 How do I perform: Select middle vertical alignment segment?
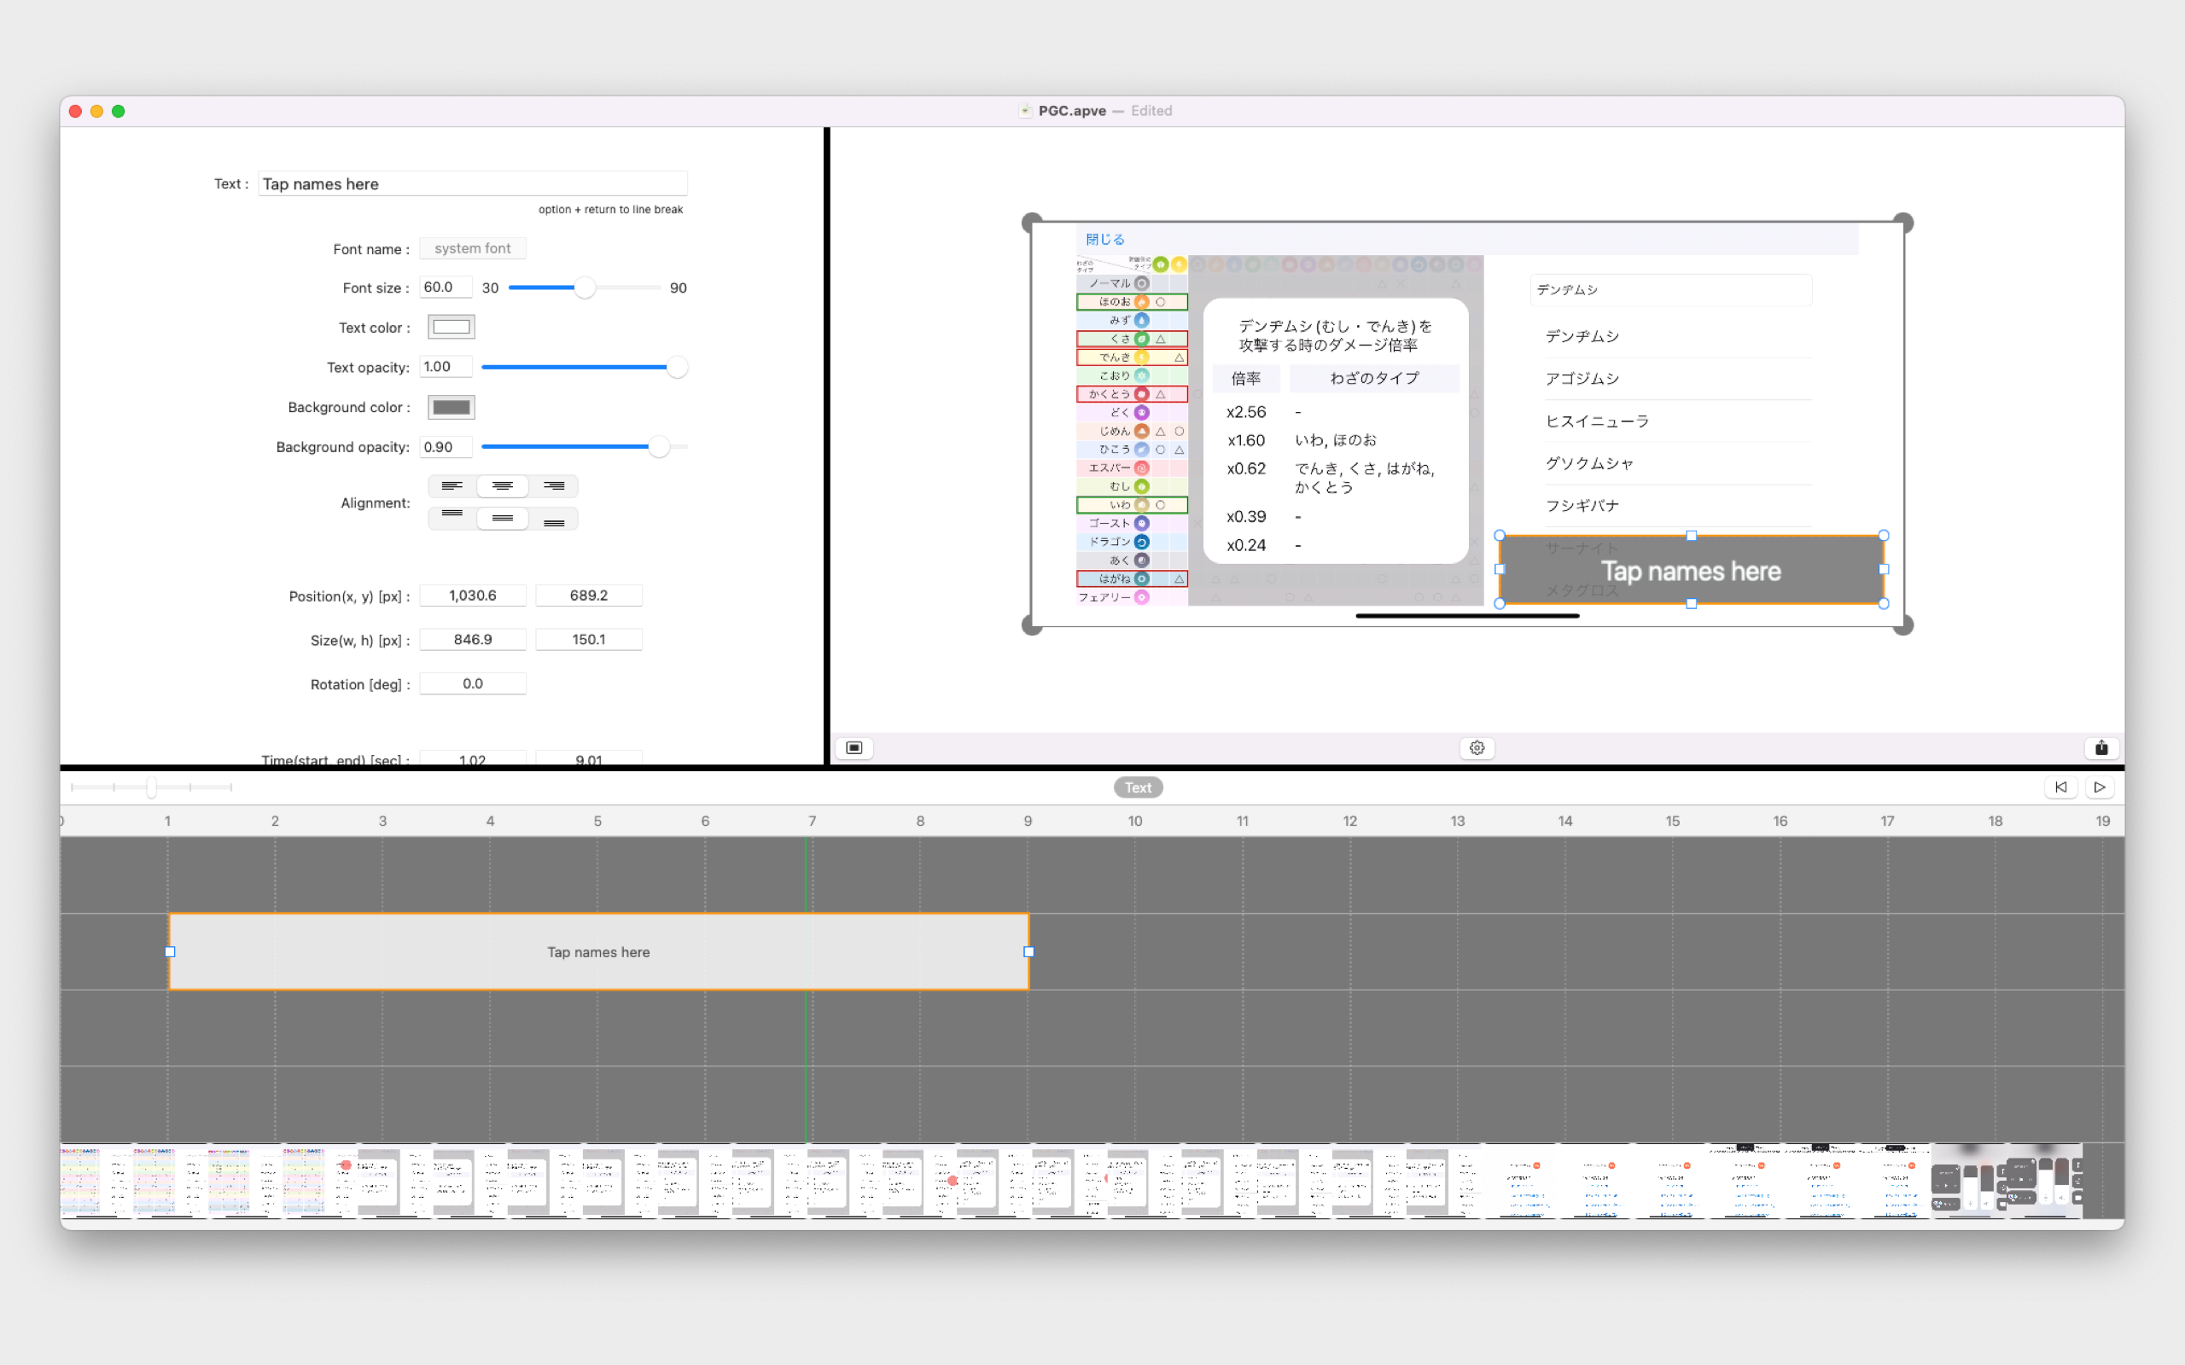tap(503, 518)
